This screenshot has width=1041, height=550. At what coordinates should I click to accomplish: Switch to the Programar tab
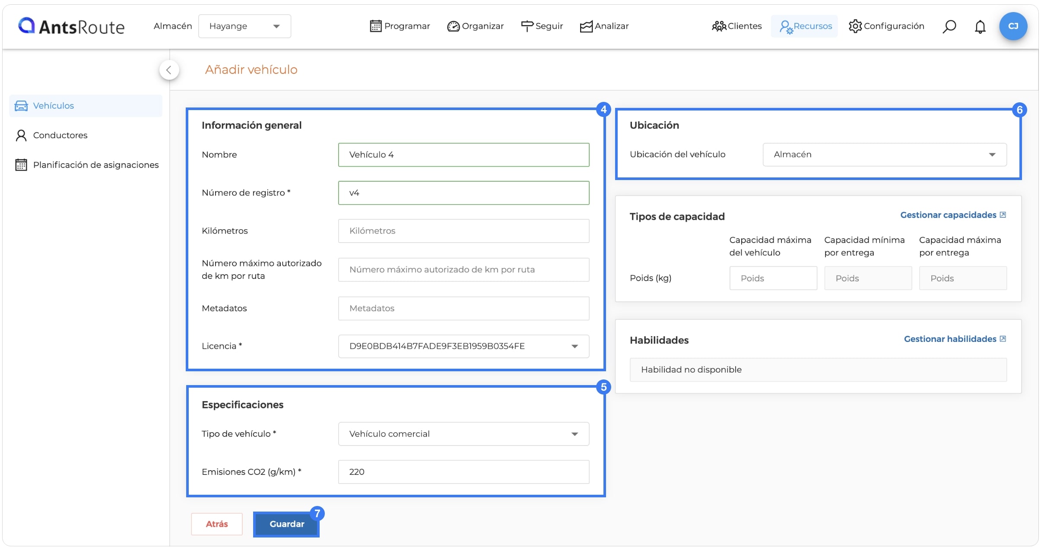tap(400, 26)
